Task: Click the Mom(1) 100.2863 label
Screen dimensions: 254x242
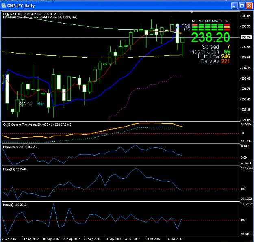Action: (15, 205)
